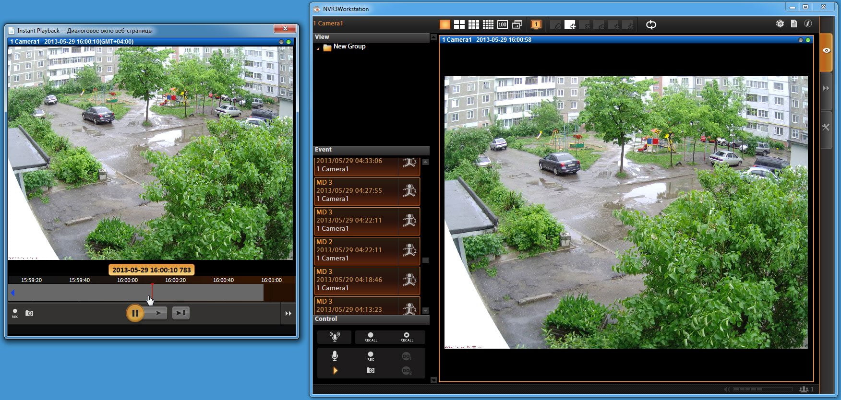This screenshot has width=841, height=400.
Task: Toggle REC in the Instant Playback window
Action: pyautogui.click(x=15, y=314)
